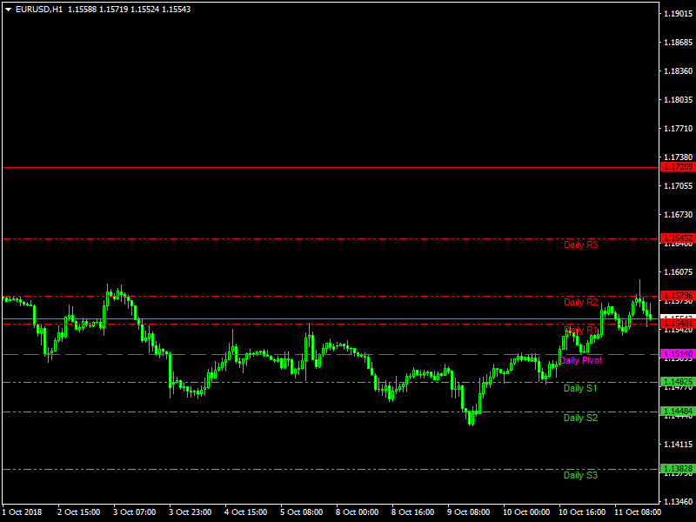This screenshot has height=522, width=696.
Task: Click the green 1.14825 price tag
Action: click(678, 382)
